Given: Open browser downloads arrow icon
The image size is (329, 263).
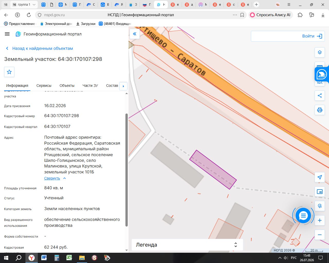Looking at the screenshot, I should (323, 15).
